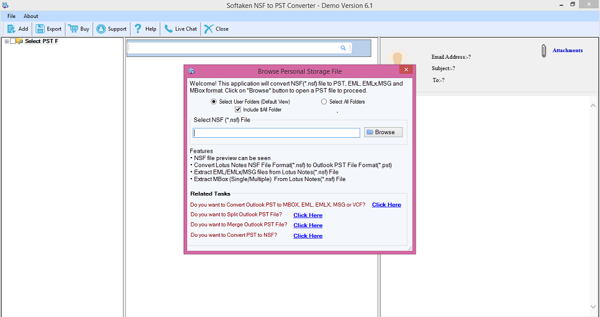Viewport: 600px width, 317px height.
Task: Select the Select PST F tree item
Action: [41, 41]
